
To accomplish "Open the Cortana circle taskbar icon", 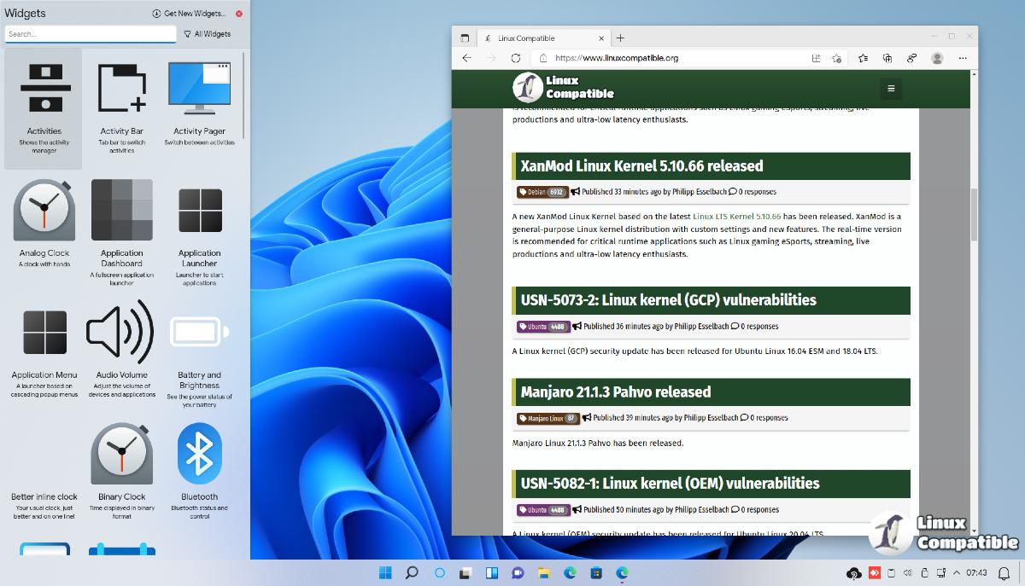I will 440,572.
